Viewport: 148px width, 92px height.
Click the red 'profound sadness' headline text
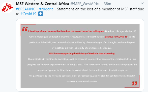[66, 31]
